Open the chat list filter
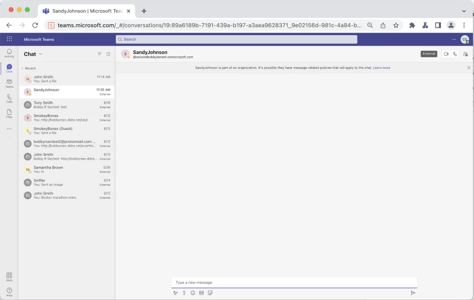 (x=99, y=54)
